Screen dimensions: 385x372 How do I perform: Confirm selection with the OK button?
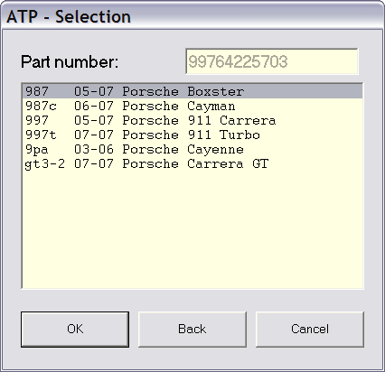pyautogui.click(x=75, y=329)
